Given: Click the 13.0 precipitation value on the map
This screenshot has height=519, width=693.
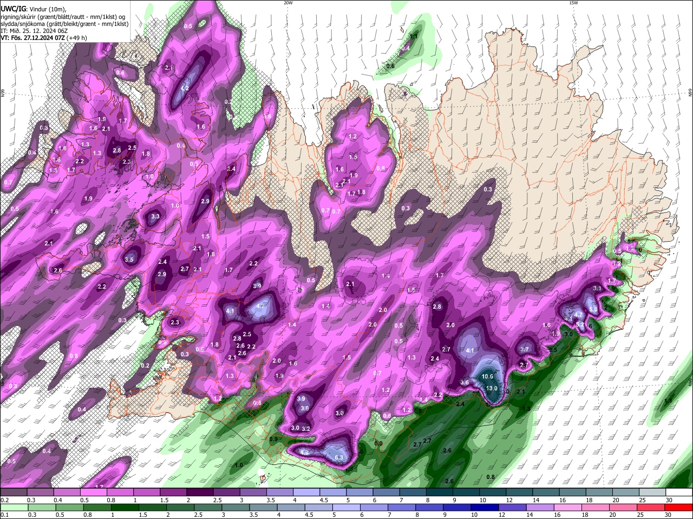Looking at the screenshot, I should click(x=492, y=388).
